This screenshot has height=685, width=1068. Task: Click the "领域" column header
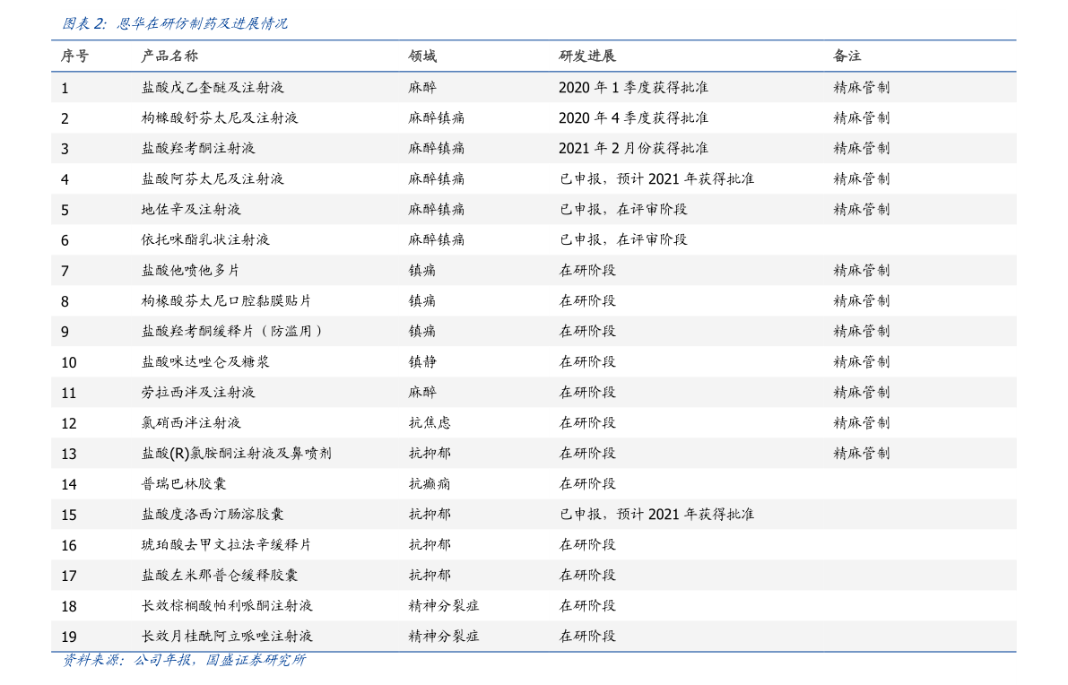coord(422,56)
